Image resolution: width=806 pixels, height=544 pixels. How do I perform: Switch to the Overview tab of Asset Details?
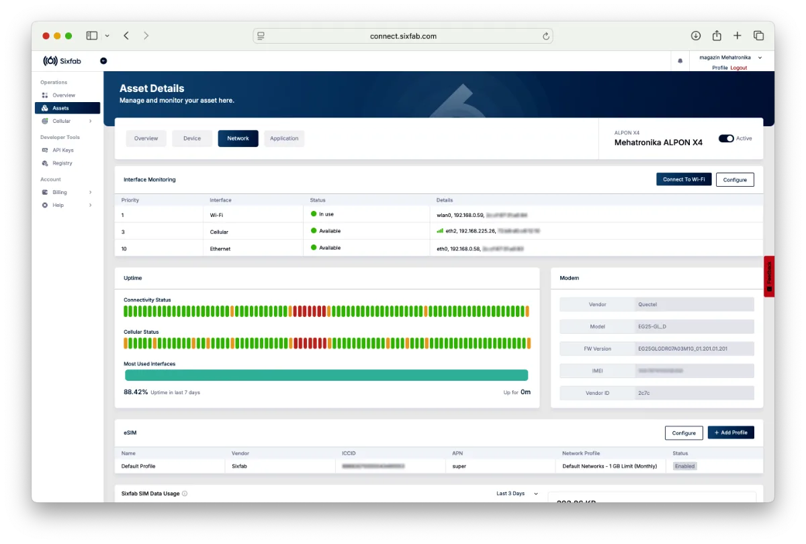tap(146, 138)
